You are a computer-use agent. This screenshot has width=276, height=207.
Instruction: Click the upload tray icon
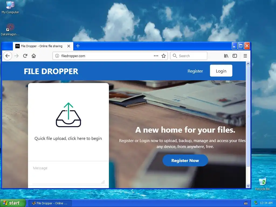coord(68,115)
